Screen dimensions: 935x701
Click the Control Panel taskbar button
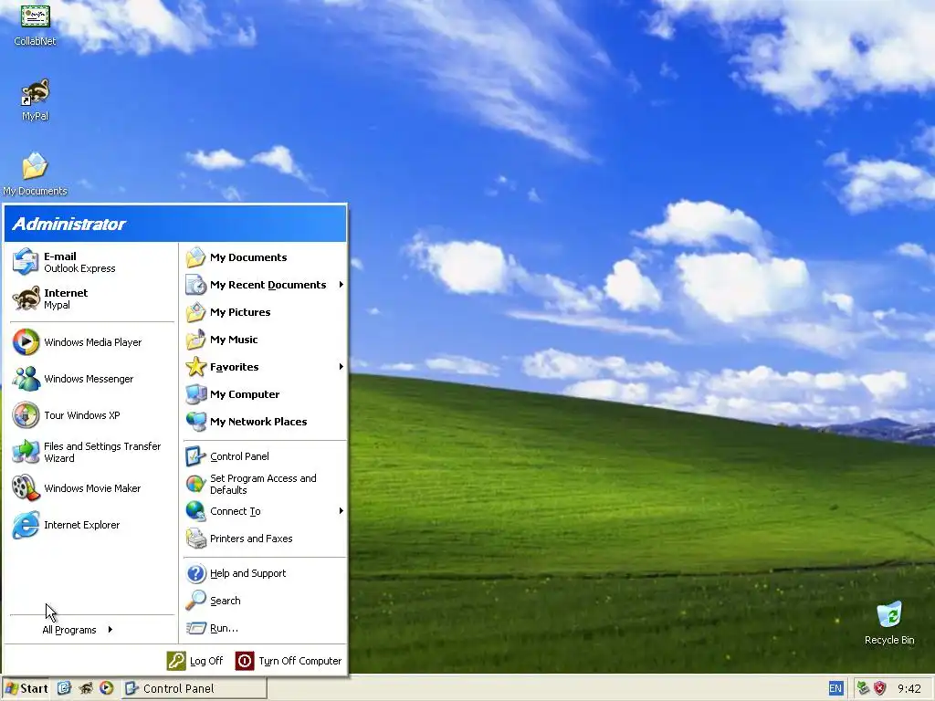[194, 688]
